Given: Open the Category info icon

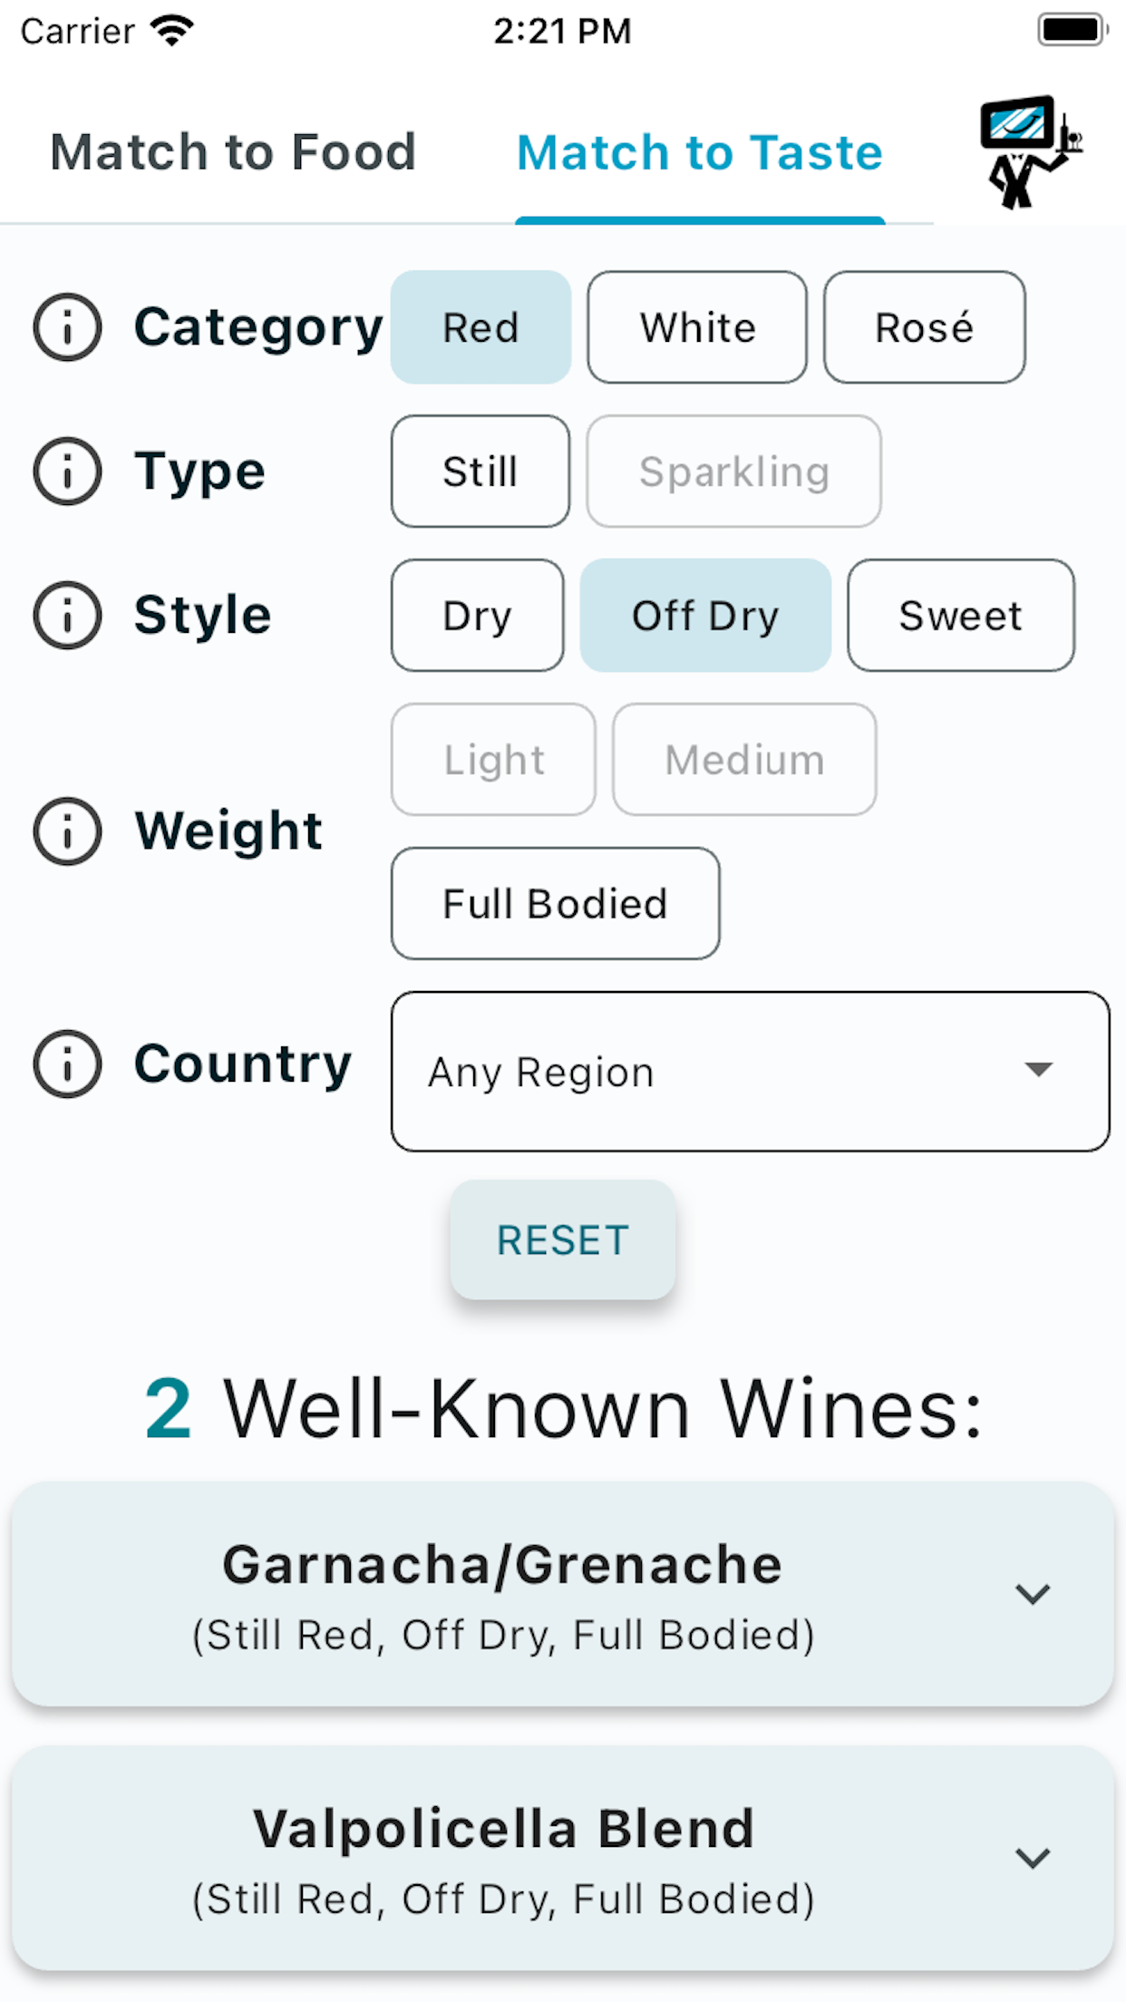Looking at the screenshot, I should click(x=67, y=327).
